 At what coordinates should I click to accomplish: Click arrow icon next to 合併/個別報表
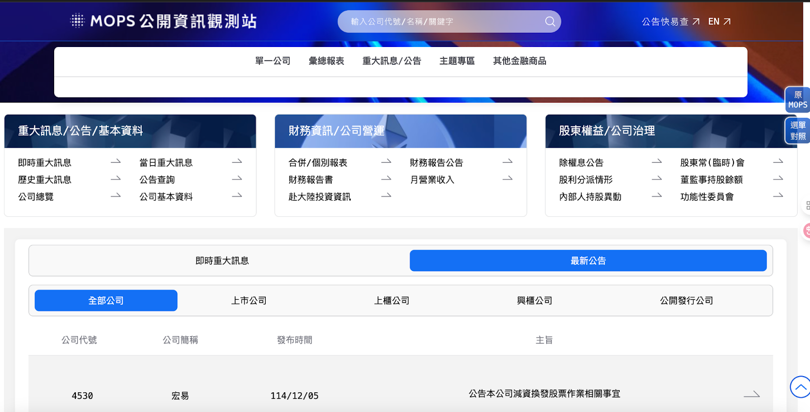point(386,162)
